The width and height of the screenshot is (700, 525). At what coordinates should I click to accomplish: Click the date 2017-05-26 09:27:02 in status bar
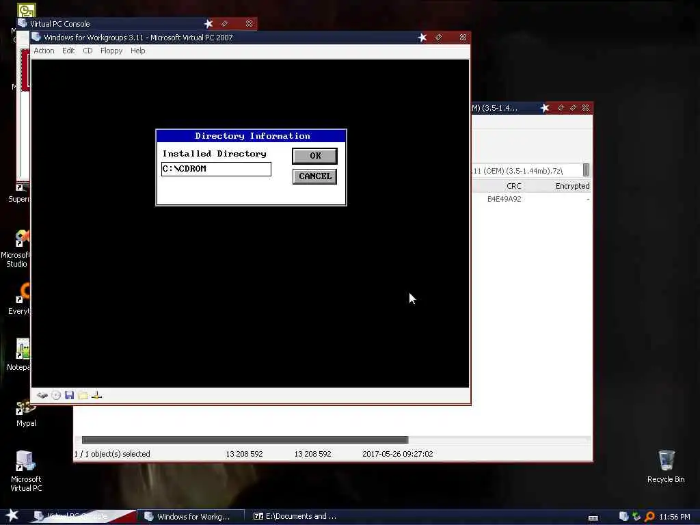(x=397, y=454)
